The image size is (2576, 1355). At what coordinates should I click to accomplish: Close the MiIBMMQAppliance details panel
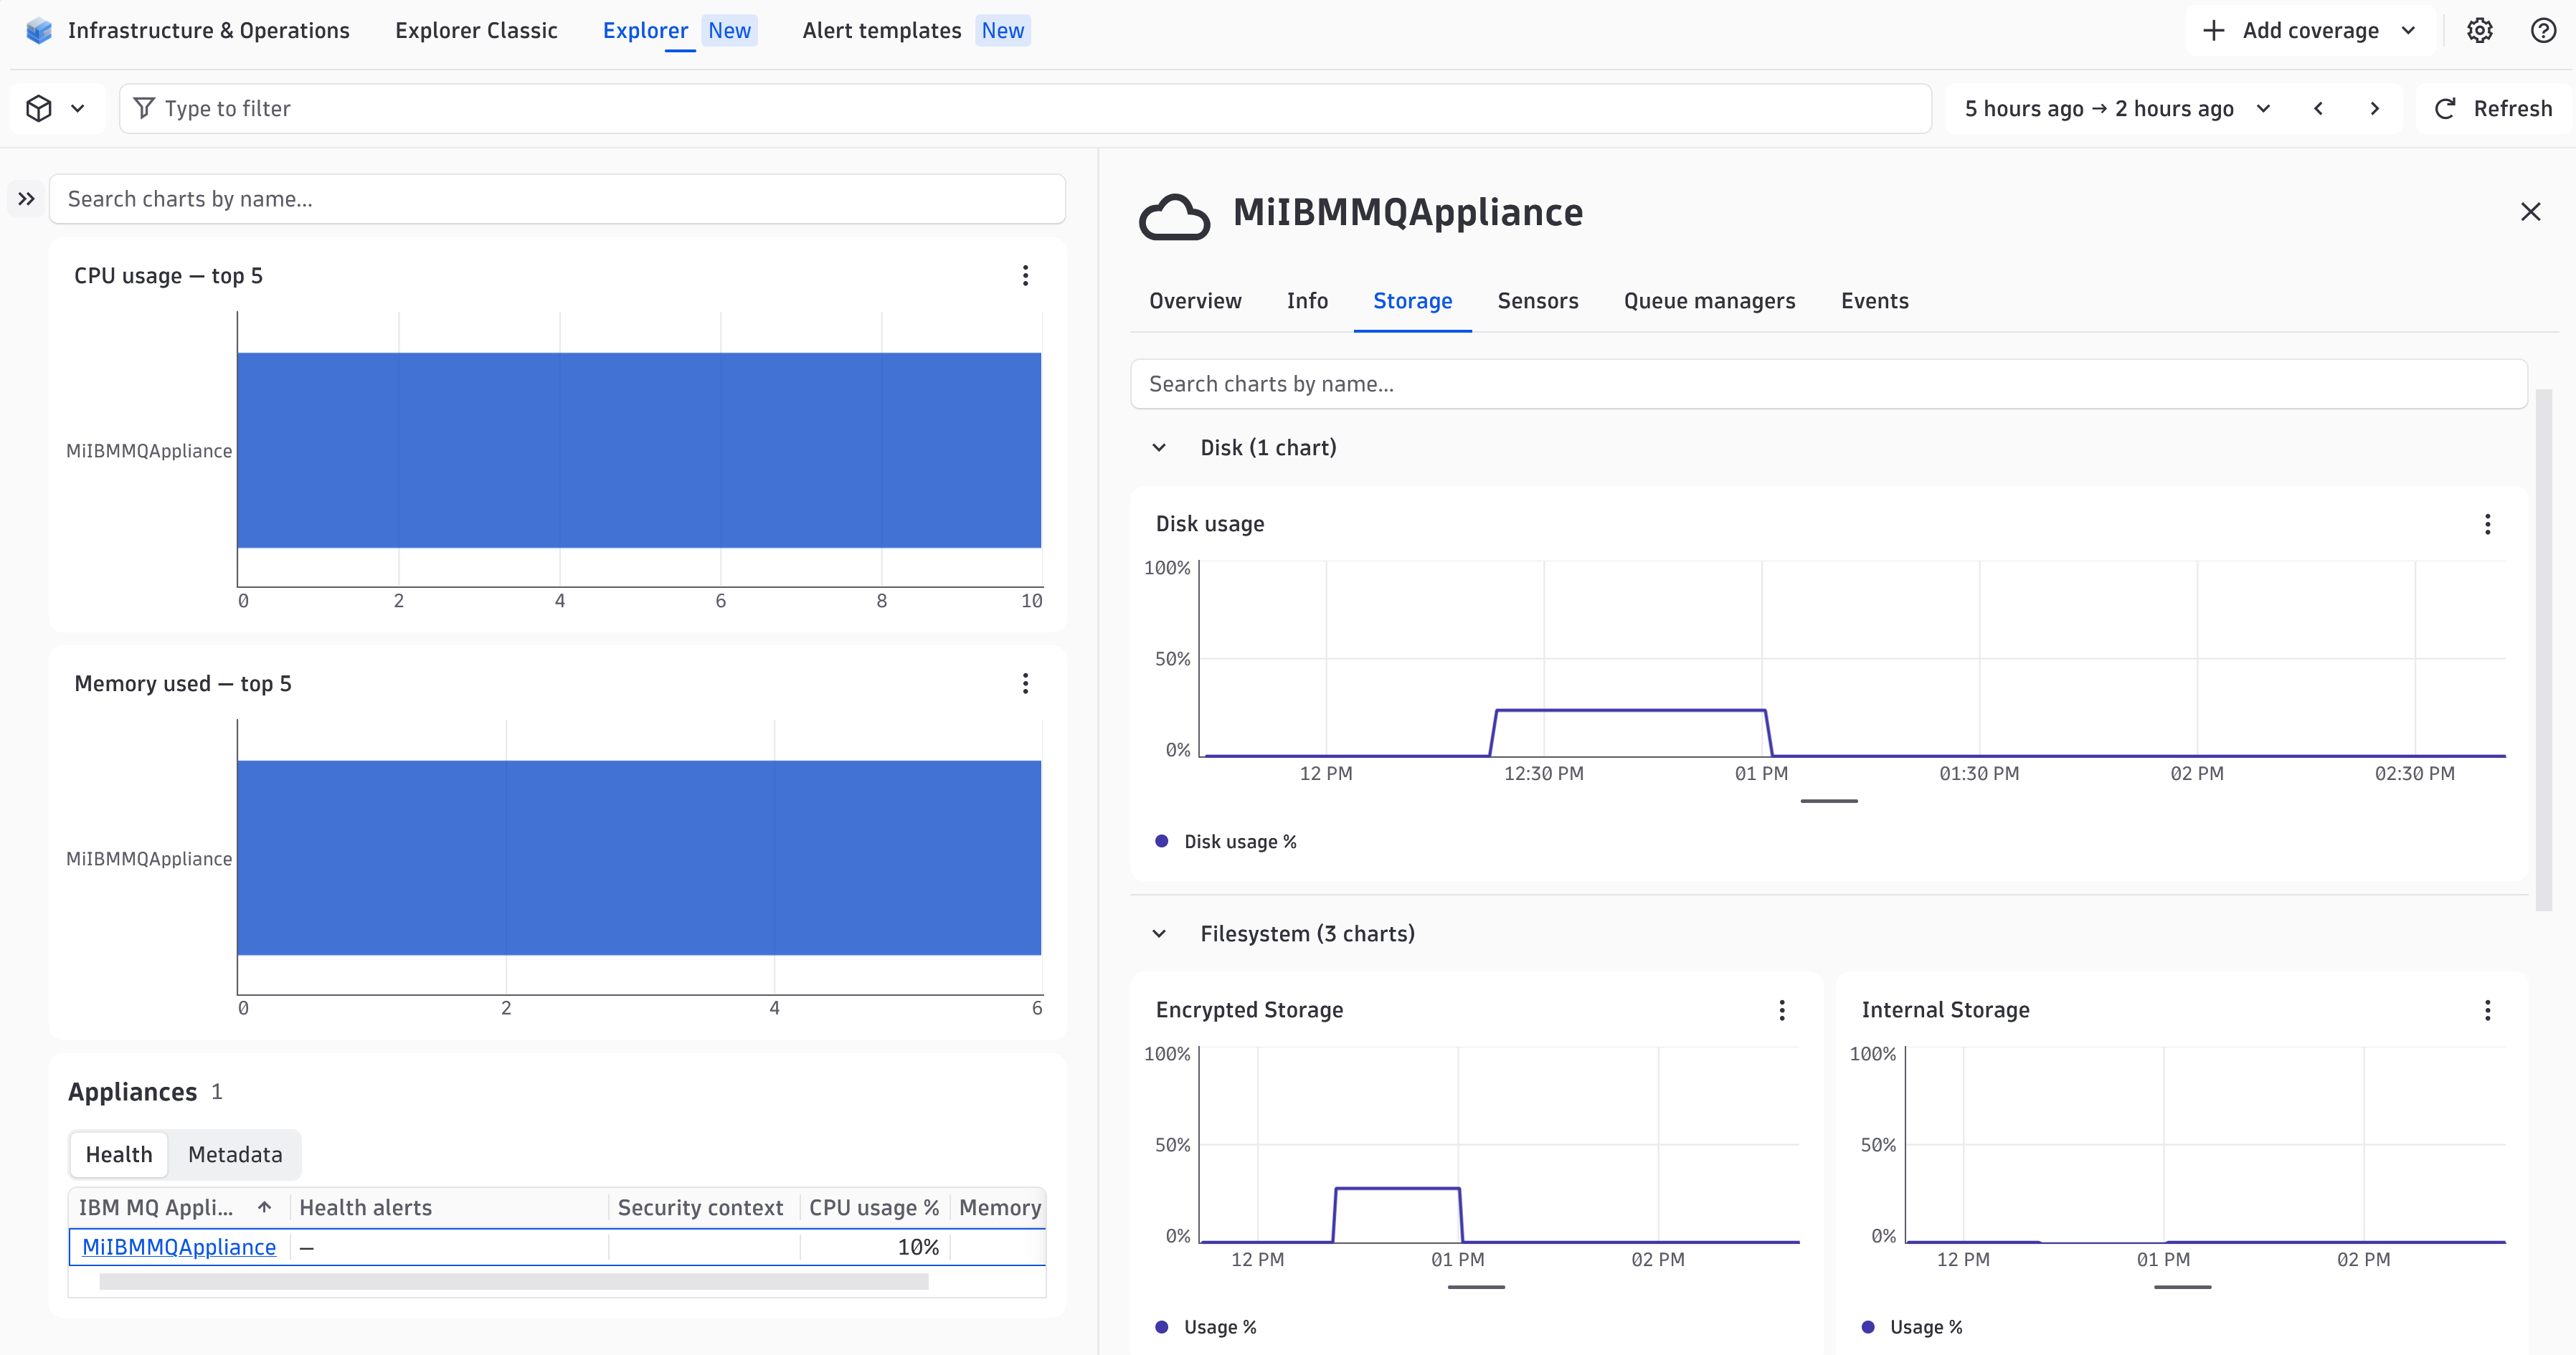(x=2530, y=212)
